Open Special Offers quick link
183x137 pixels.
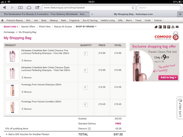click(28, 27)
